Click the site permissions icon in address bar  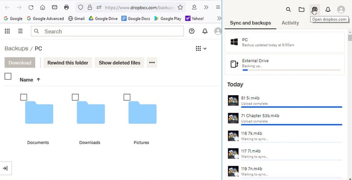(99, 8)
